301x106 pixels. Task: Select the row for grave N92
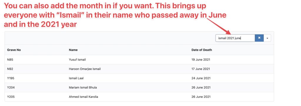(x=139, y=69)
